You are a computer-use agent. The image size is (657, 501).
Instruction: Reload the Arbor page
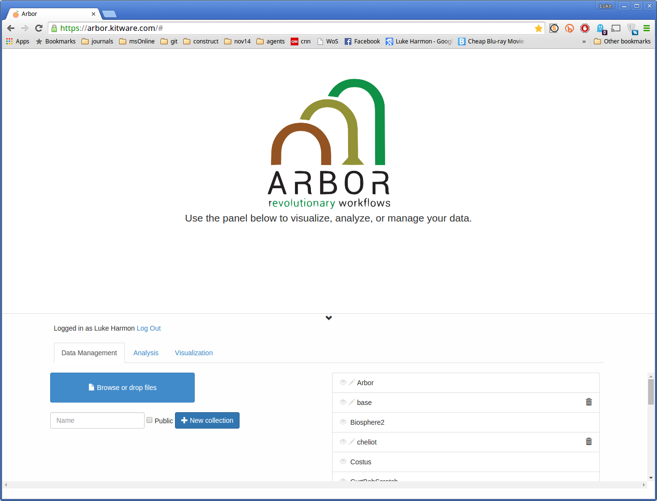(x=39, y=28)
